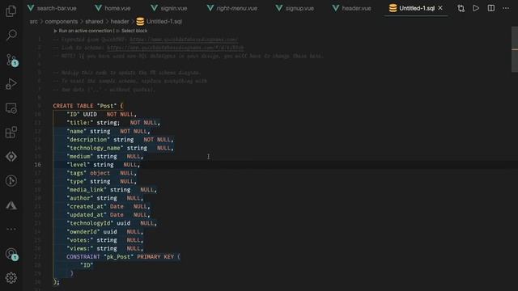Image resolution: width=518 pixels, height=291 pixels.
Task: Click line number 16 in the gutter
Action: pos(38,165)
